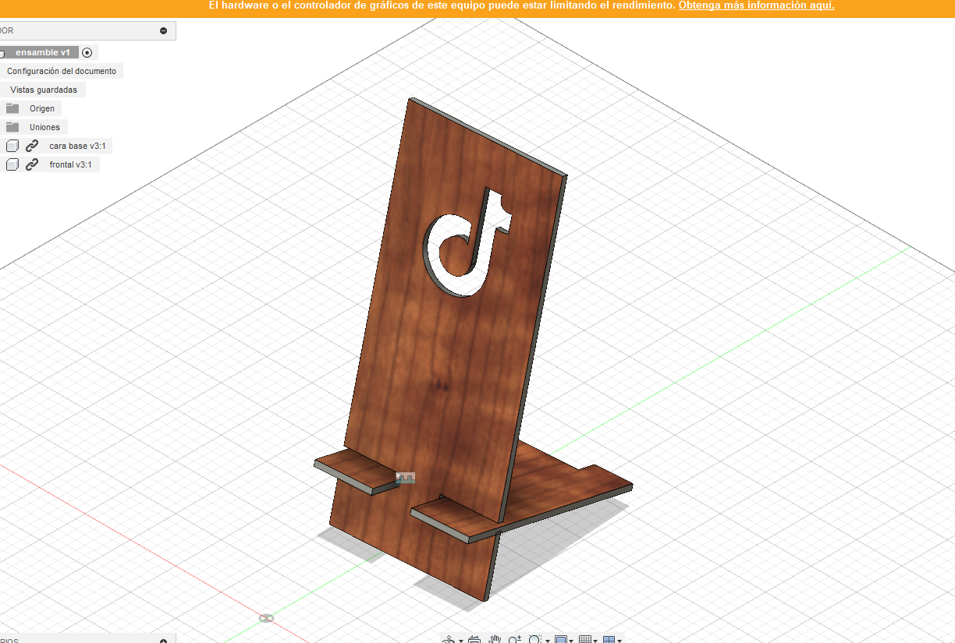Activate the ensamble v1 component radio button

point(87,52)
